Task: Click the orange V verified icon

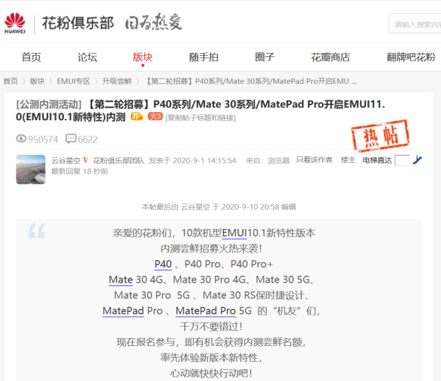Action: [86, 160]
